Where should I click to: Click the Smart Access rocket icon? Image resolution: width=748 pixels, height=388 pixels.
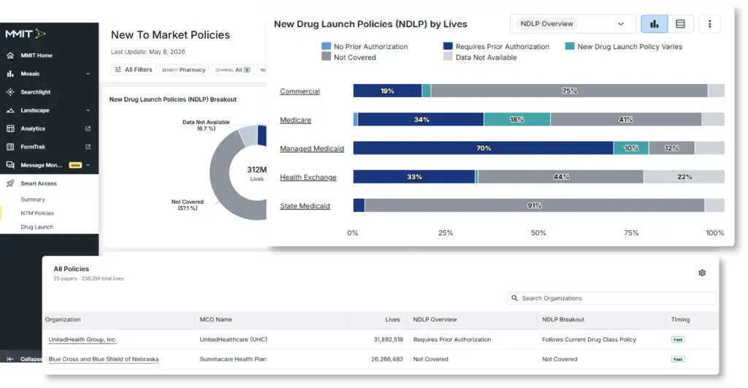tap(10, 183)
